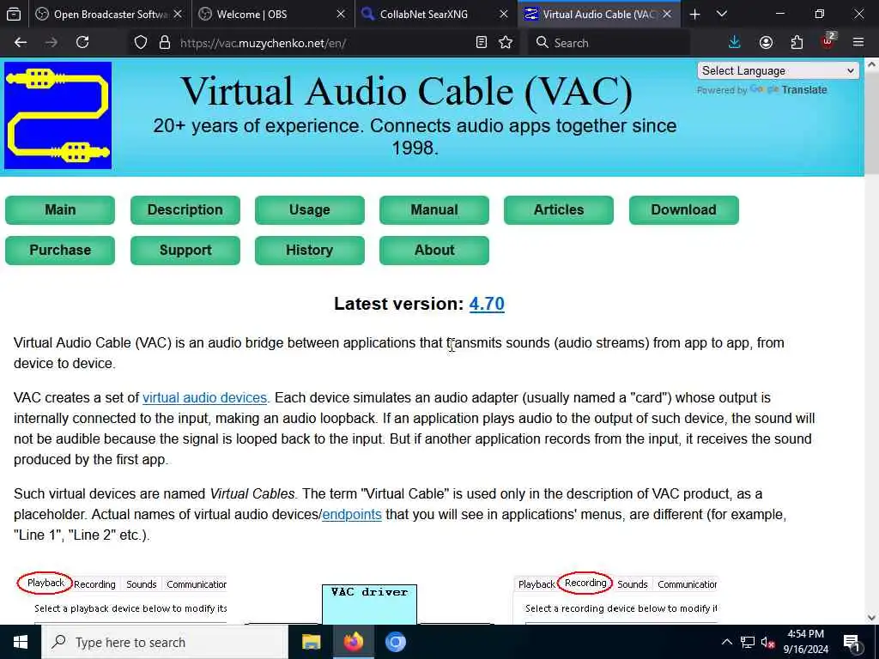Viewport: 879px width, 659px height.
Task: Click the muted volume tray icon
Action: [x=767, y=642]
